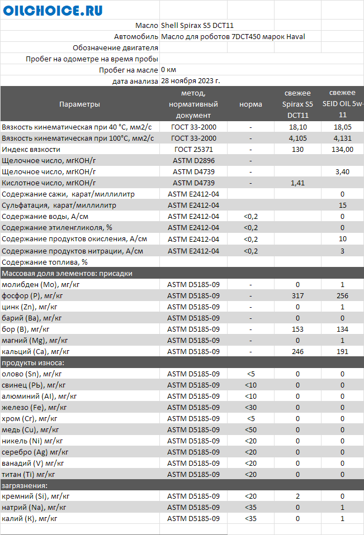Click the 'серебро (Ag) мг/кг' row label
This screenshot has width=364, height=535.
pos(35,452)
